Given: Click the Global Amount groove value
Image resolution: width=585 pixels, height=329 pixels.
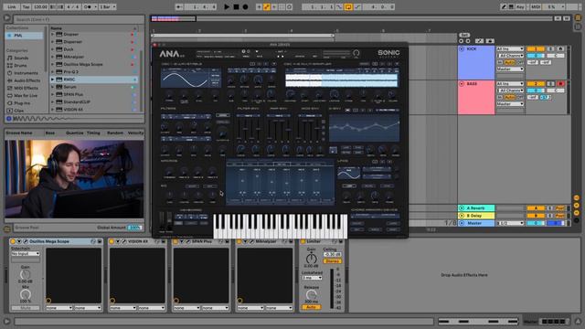Looking at the screenshot, I should point(134,228).
